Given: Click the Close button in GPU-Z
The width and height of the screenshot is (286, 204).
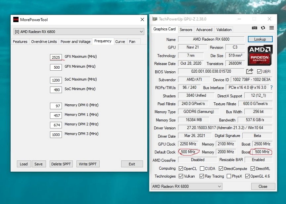Looking at the screenshot, I should click(263, 187).
